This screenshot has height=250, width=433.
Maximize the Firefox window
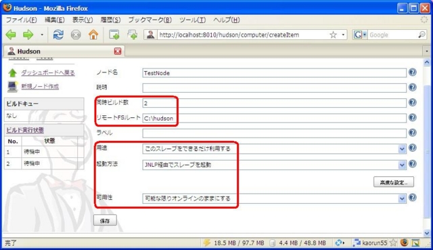pyautogui.click(x=413, y=8)
